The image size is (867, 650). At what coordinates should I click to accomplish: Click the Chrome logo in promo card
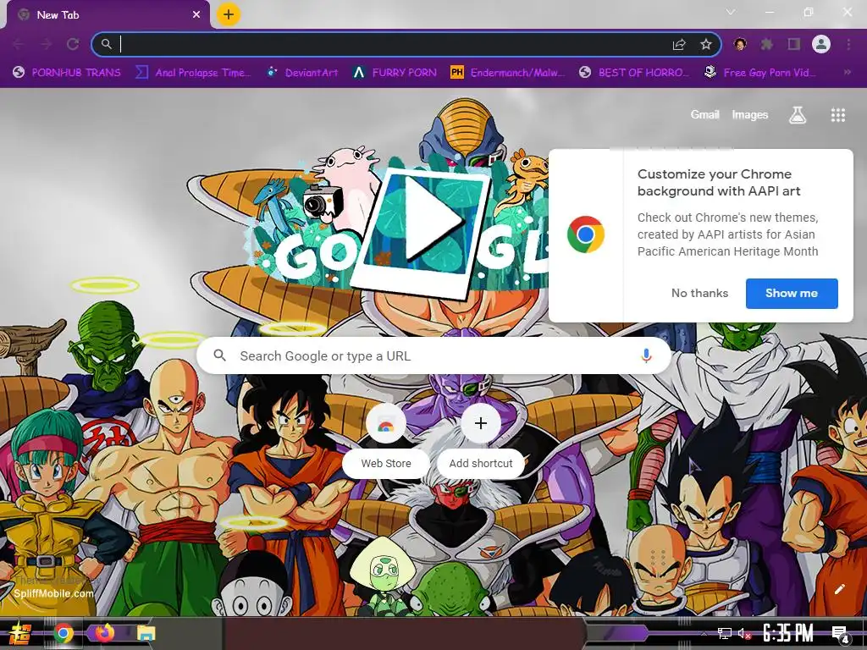[586, 234]
